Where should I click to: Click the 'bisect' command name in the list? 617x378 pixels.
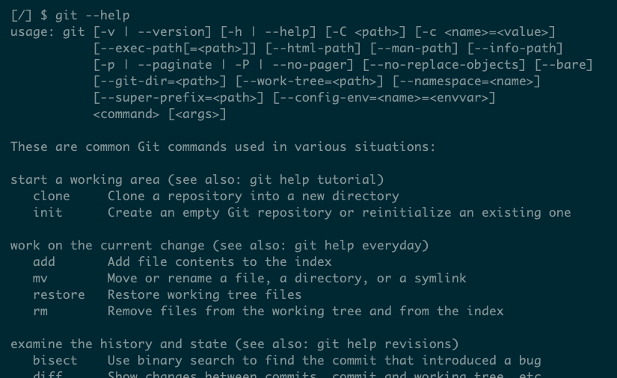(55, 361)
